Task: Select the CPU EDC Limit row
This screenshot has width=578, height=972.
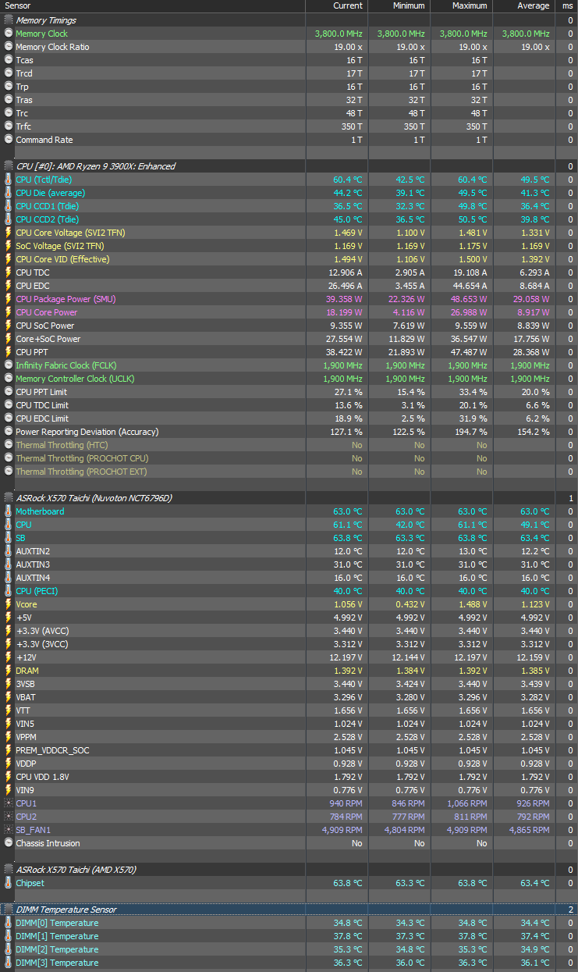Action: pyautogui.click(x=289, y=418)
